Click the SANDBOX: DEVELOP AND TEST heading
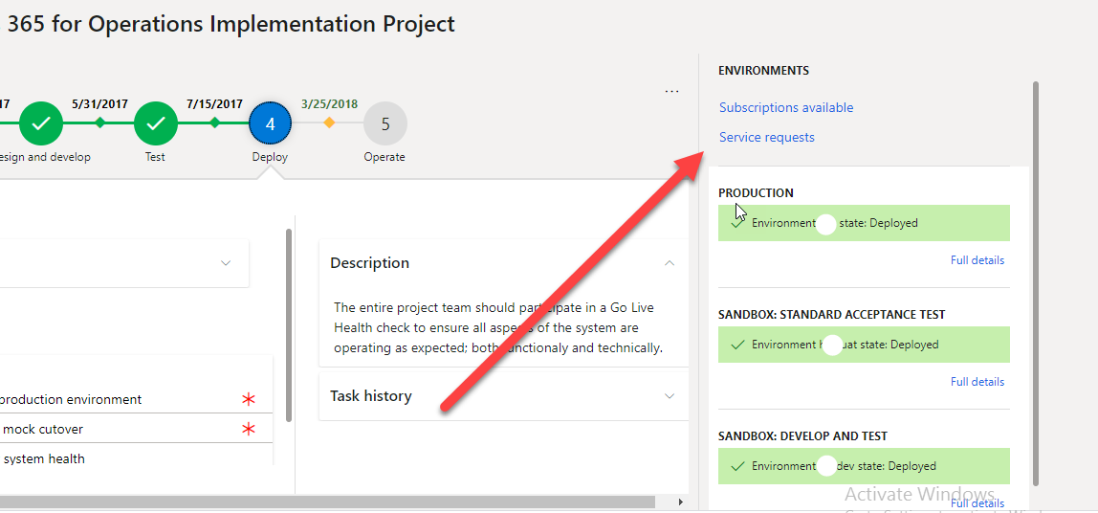1098x513 pixels. point(803,435)
